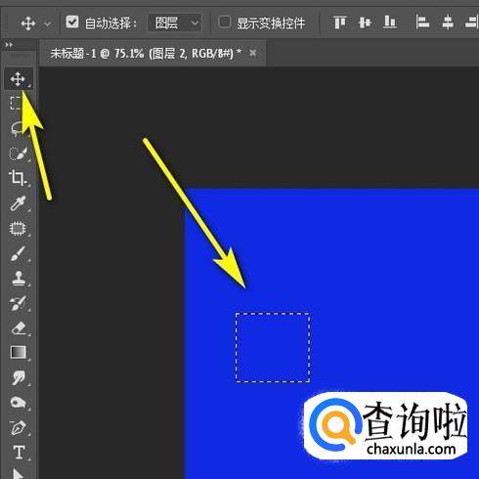Select the Move tool in the toolbar

[18, 79]
